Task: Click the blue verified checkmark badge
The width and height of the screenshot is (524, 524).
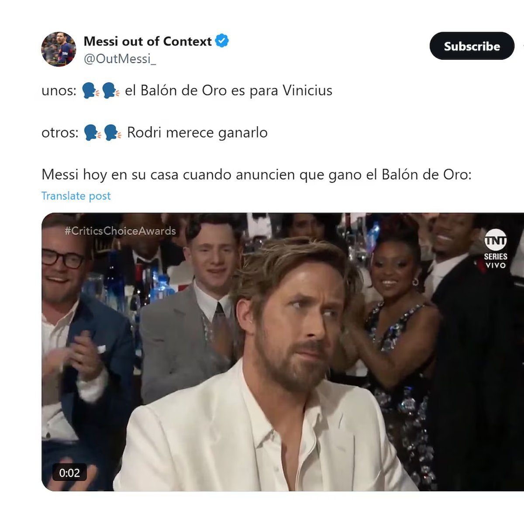Action: [x=222, y=41]
